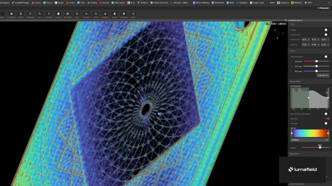Click the first Position input field
332x186 pixels.
tap(305, 39)
